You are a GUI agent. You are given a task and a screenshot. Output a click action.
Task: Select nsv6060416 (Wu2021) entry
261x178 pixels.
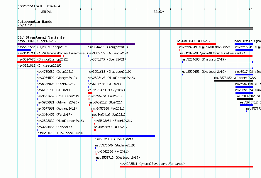[109, 115]
